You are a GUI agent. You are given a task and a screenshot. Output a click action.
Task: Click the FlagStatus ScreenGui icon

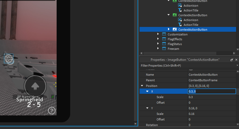[163, 44]
